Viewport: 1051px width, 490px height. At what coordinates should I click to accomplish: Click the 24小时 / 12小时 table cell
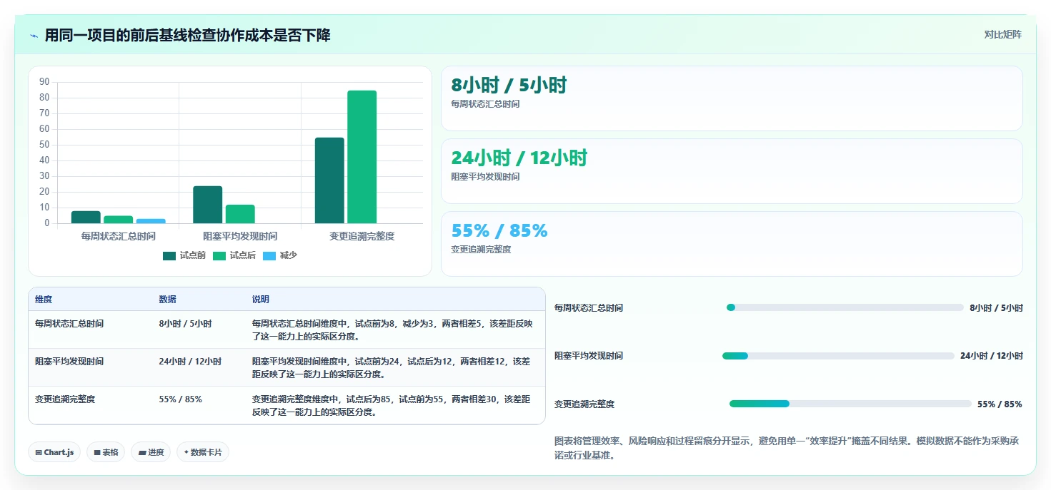[190, 362]
